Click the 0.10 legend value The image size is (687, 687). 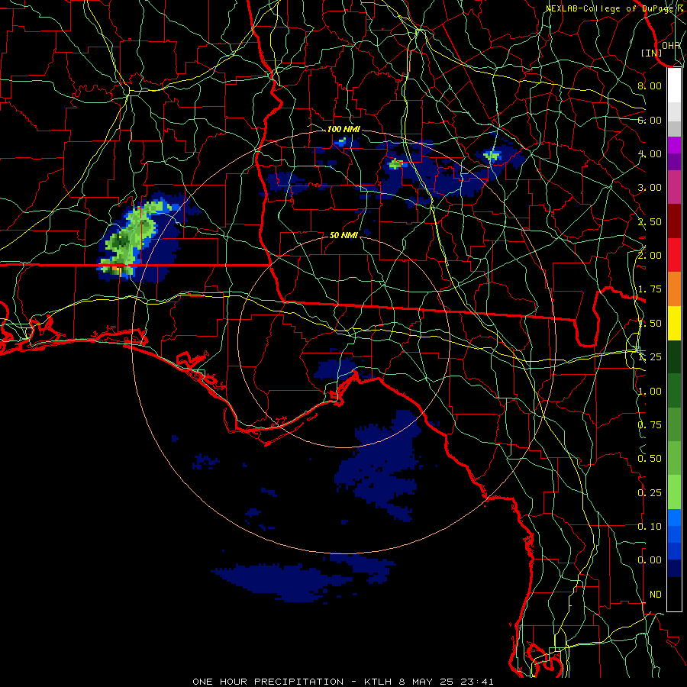[x=650, y=527]
